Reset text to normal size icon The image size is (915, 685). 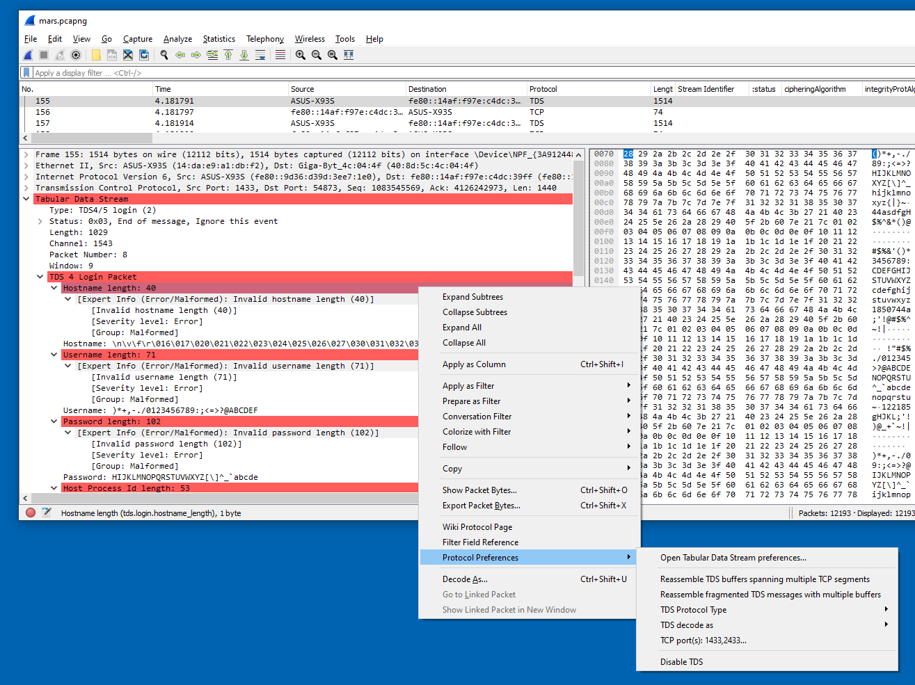click(333, 55)
